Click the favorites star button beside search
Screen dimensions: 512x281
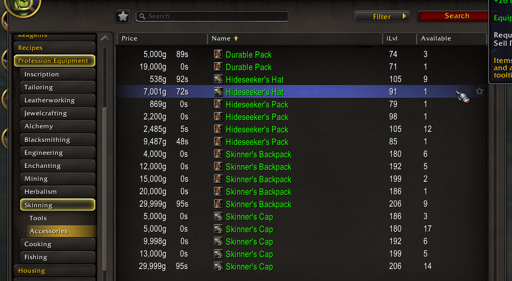click(x=123, y=16)
